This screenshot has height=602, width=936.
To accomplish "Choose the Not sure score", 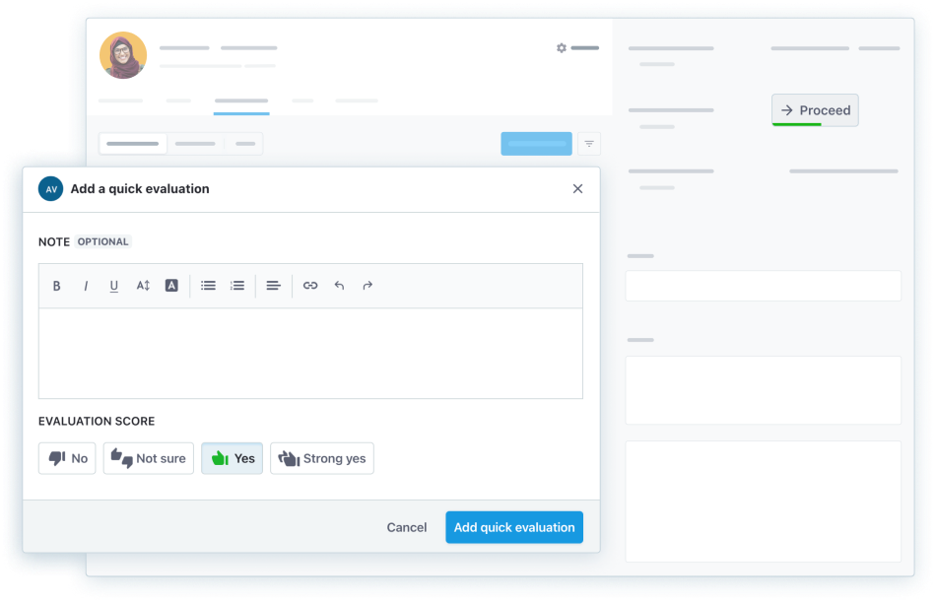I will click(149, 458).
